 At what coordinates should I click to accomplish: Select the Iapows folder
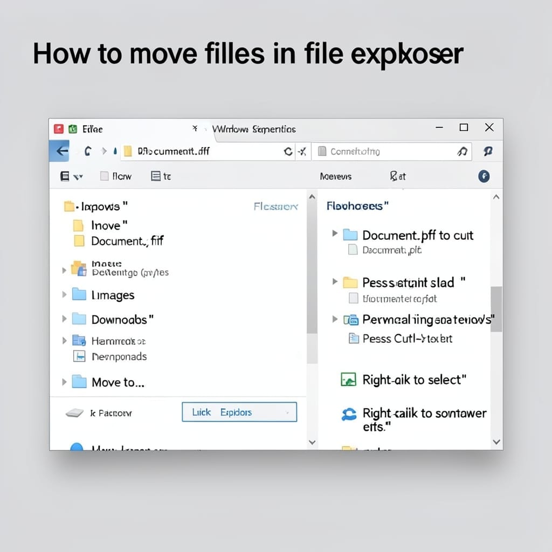pos(96,206)
